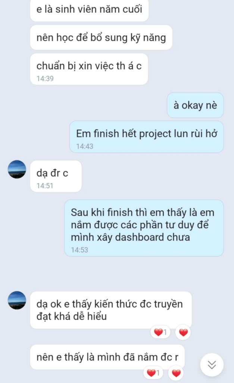This screenshot has height=383, width=234.
Task: Click the 14:51 timestamp
Action: pyautogui.click(x=45, y=186)
